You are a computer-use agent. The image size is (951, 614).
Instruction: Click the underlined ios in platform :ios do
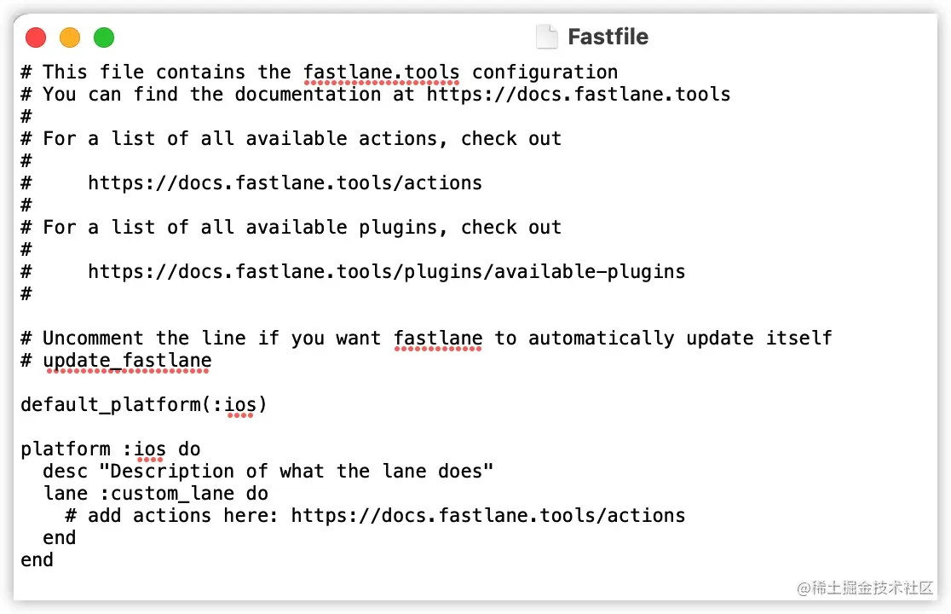pyautogui.click(x=150, y=449)
